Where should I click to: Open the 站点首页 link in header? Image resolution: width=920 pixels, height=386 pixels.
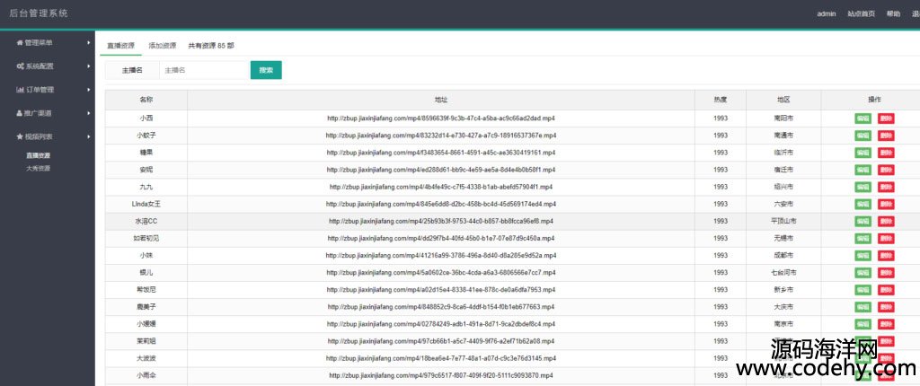pos(861,13)
